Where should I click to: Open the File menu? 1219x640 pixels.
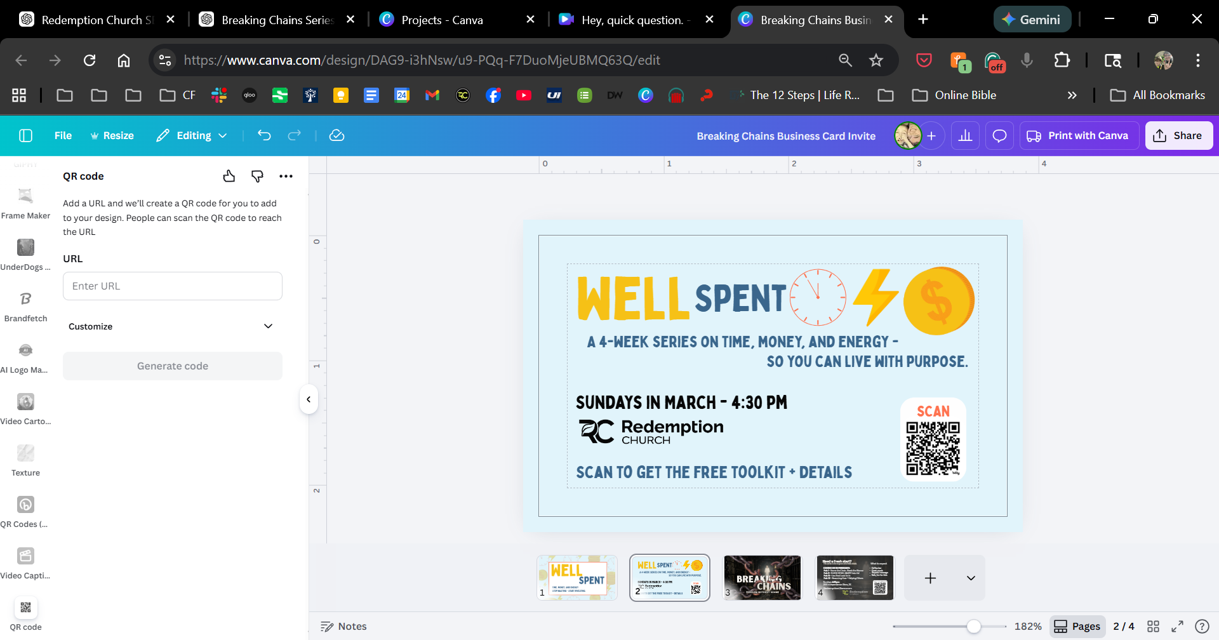click(63, 135)
